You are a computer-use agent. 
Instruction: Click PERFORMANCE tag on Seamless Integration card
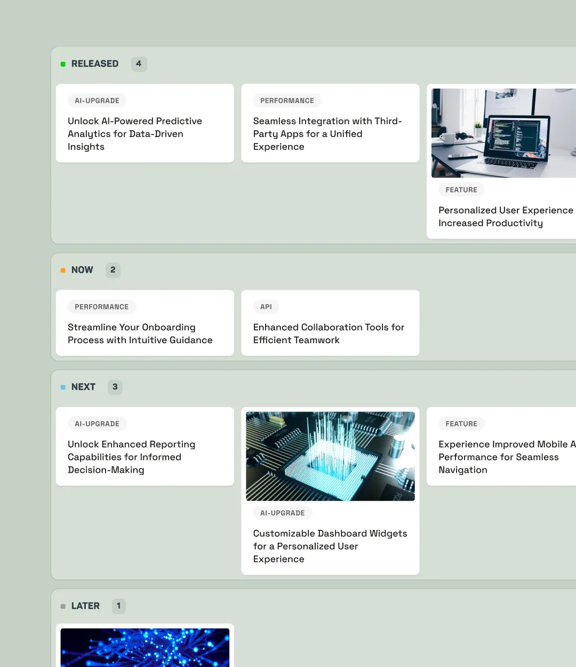pos(287,100)
